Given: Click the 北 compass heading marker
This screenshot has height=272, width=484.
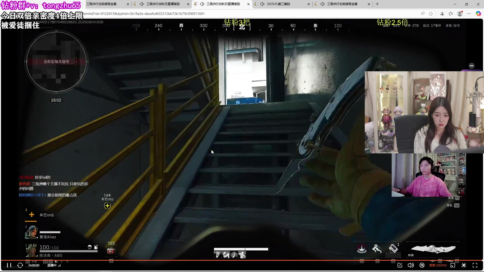Looking at the screenshot, I should (242, 27).
